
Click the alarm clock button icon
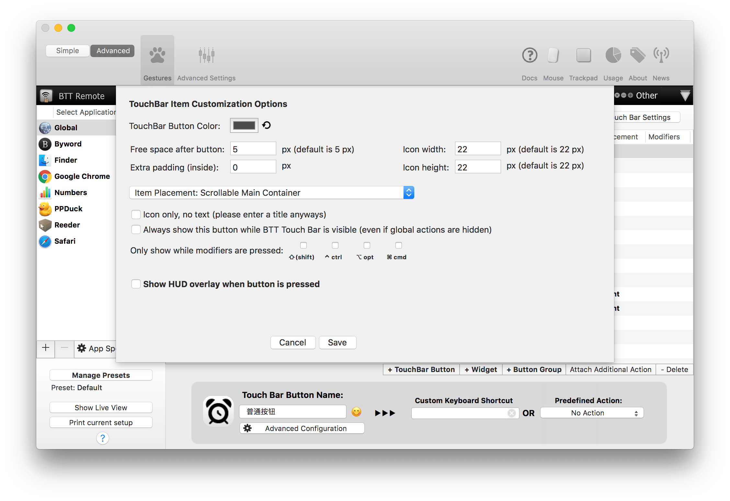point(219,412)
